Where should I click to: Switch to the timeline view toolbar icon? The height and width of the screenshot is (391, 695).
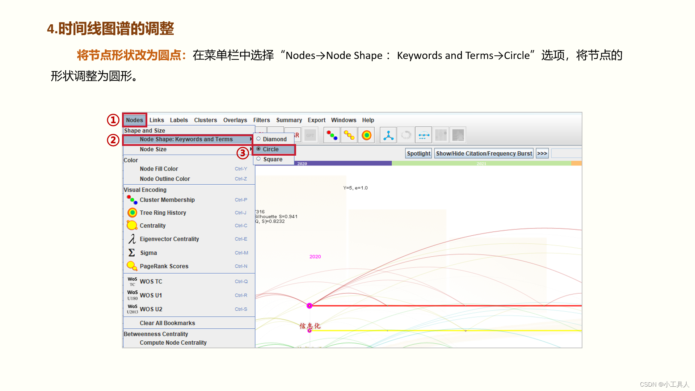coord(424,135)
